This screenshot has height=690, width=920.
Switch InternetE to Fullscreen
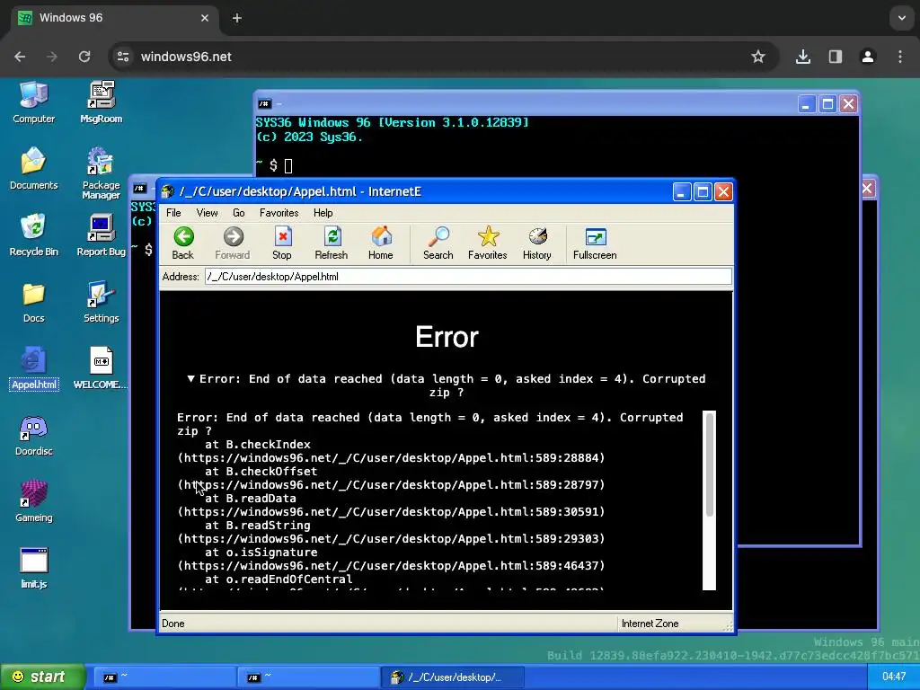[x=595, y=243]
